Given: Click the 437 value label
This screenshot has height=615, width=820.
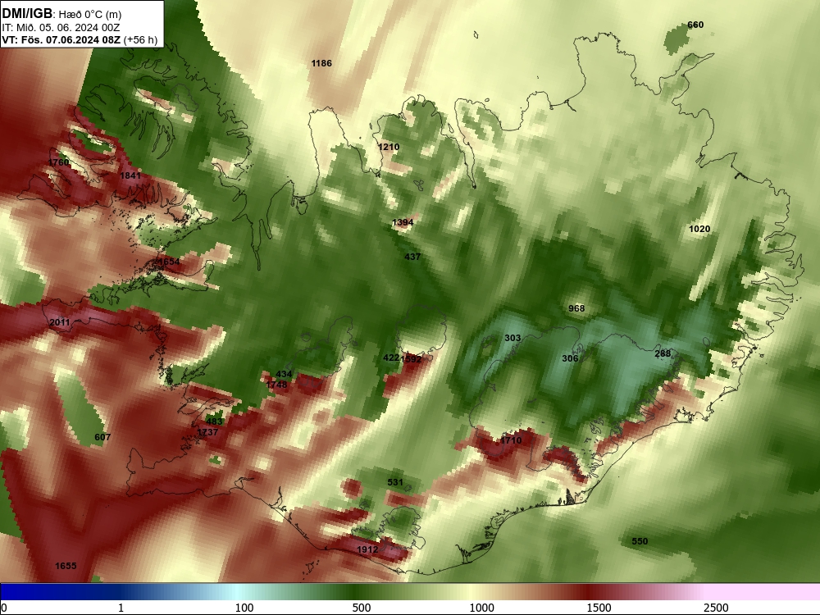Looking at the screenshot, I should (x=412, y=257).
